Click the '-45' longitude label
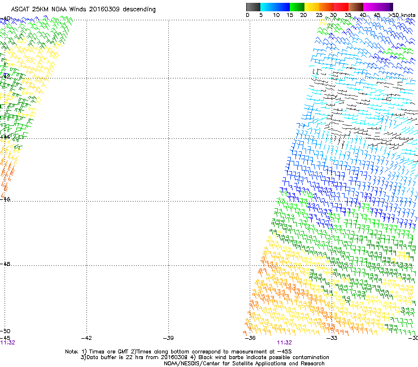 point(5,338)
